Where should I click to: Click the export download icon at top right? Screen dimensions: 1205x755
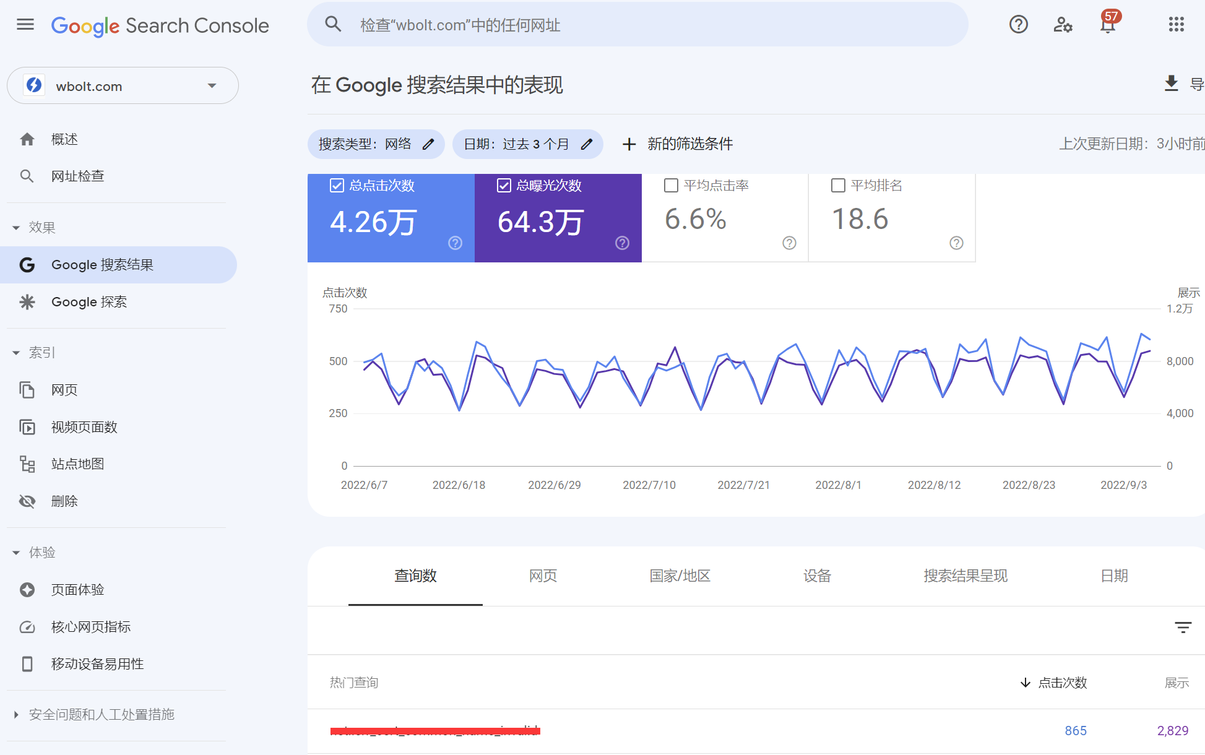1171,84
